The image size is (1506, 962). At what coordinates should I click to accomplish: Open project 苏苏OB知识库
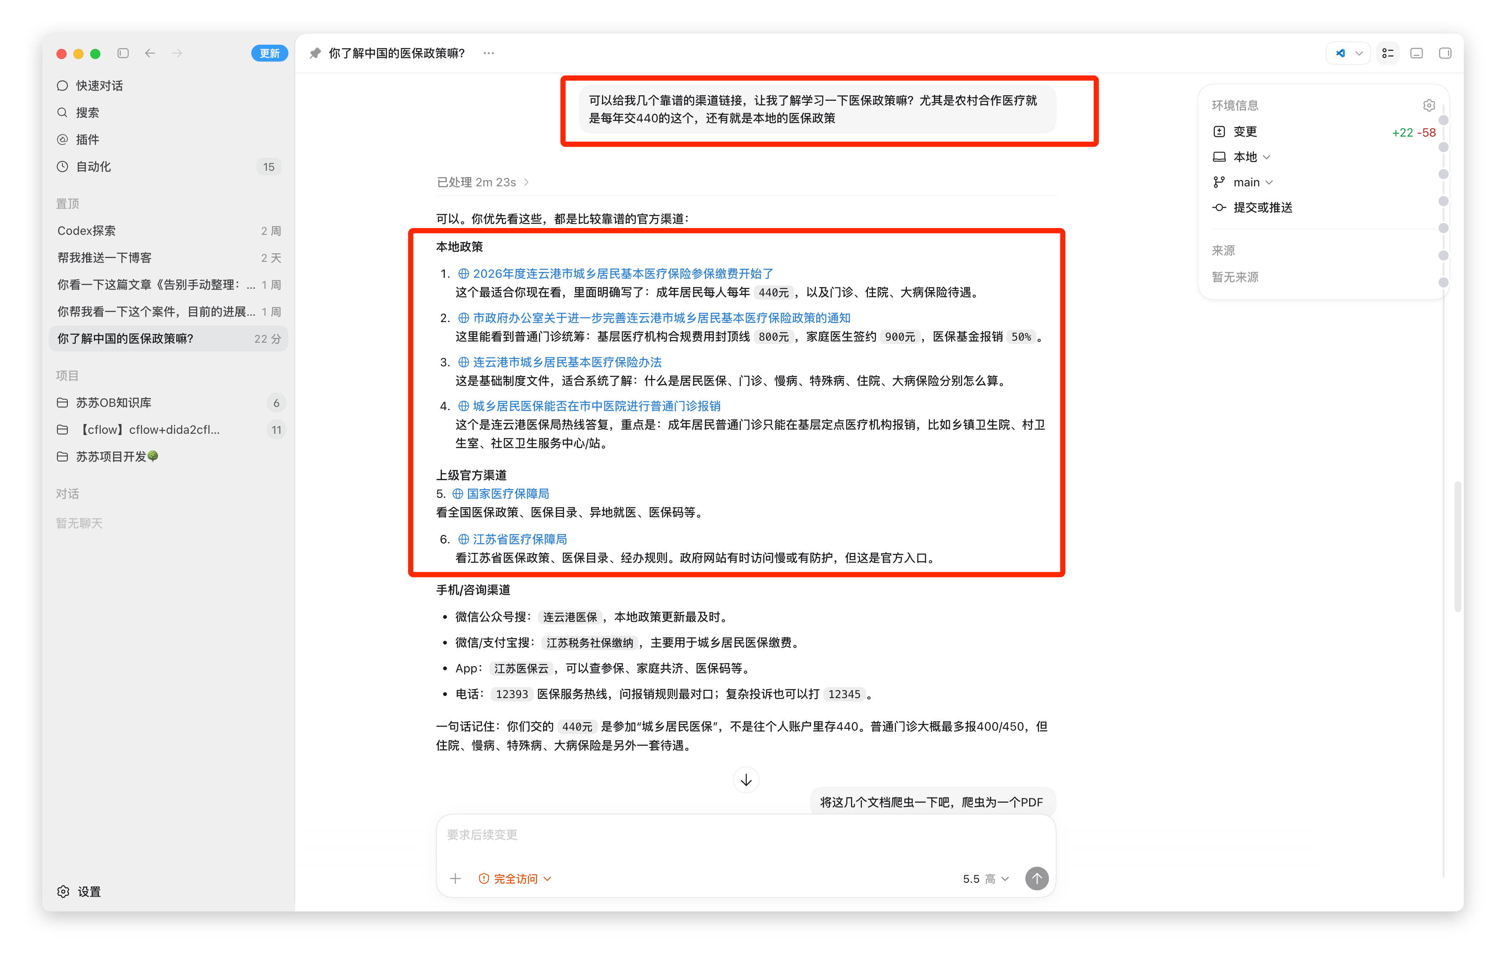tap(168, 403)
